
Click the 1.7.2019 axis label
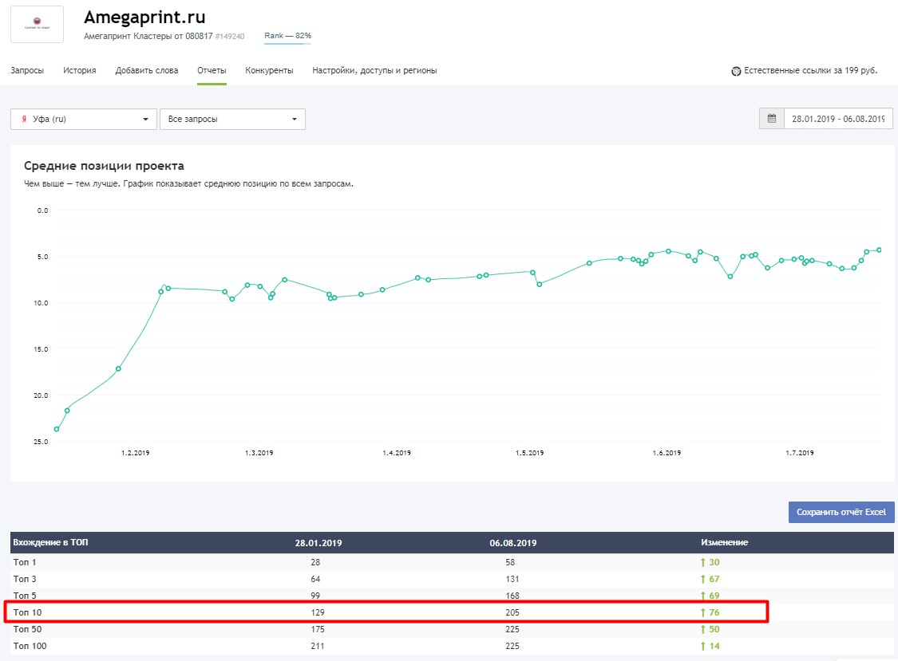click(x=800, y=453)
